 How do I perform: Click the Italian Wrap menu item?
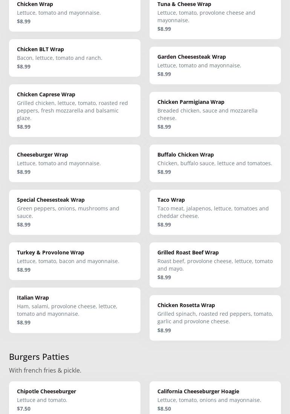[x=75, y=310]
